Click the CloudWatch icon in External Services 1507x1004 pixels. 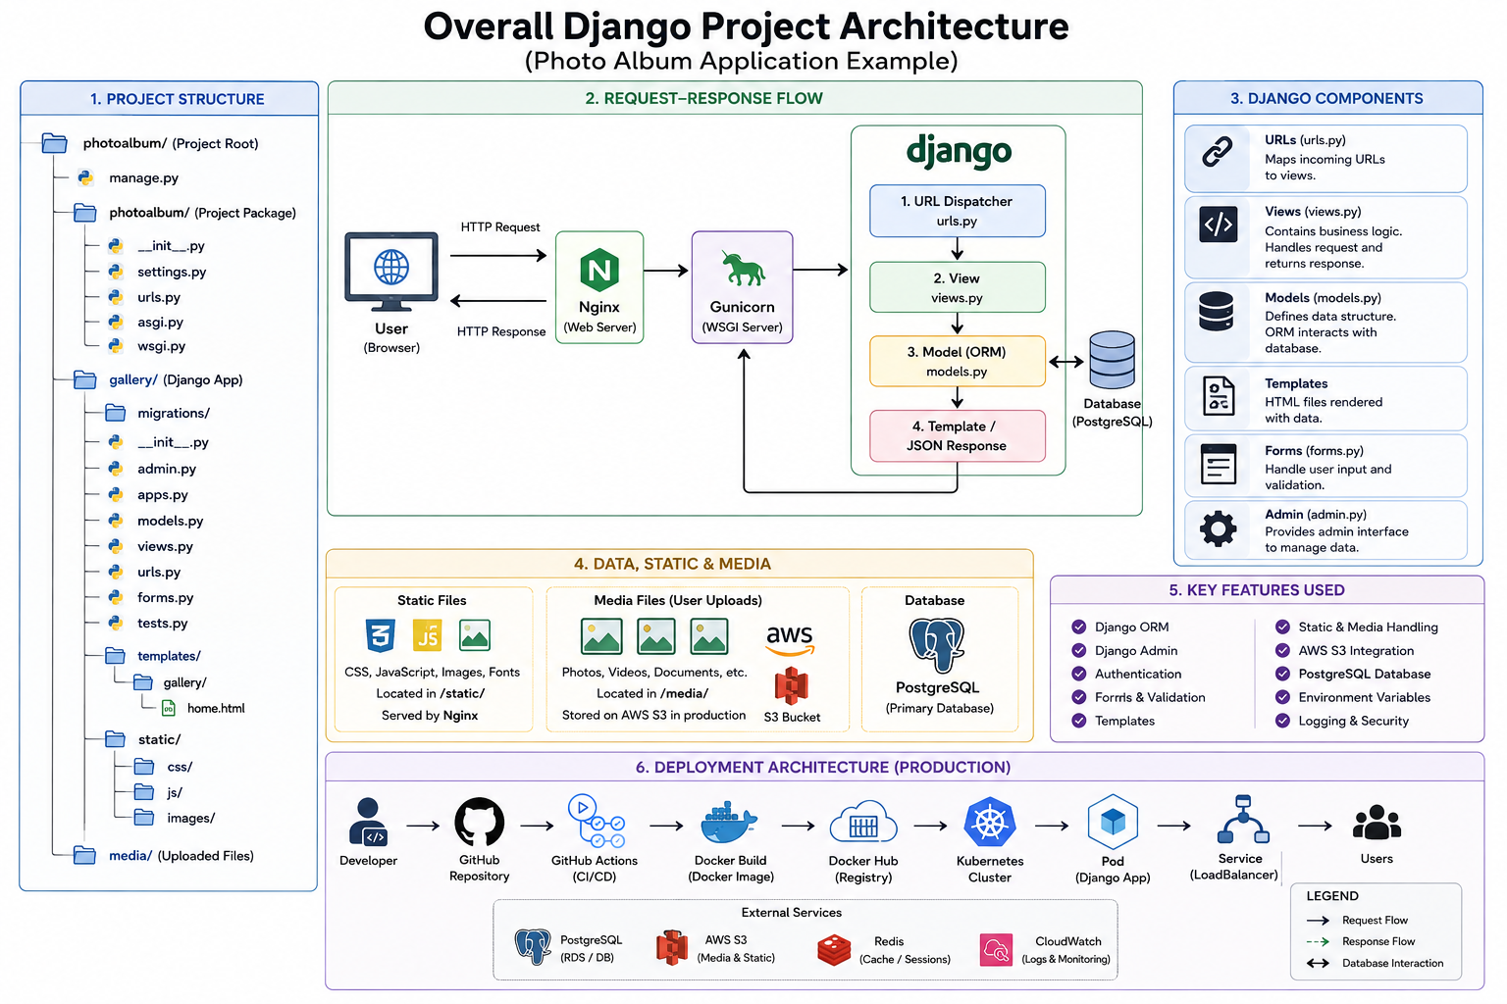pyautogui.click(x=996, y=949)
